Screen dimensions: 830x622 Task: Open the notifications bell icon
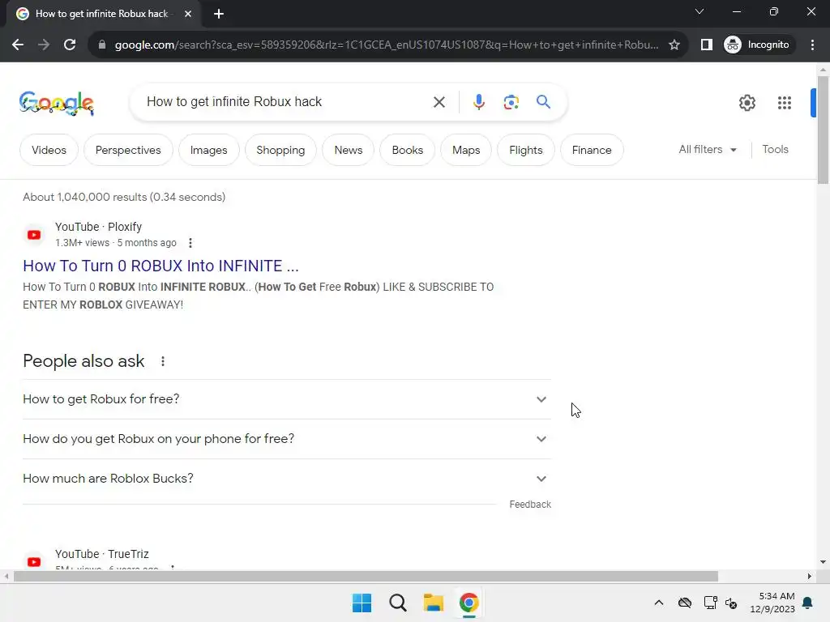tap(808, 603)
